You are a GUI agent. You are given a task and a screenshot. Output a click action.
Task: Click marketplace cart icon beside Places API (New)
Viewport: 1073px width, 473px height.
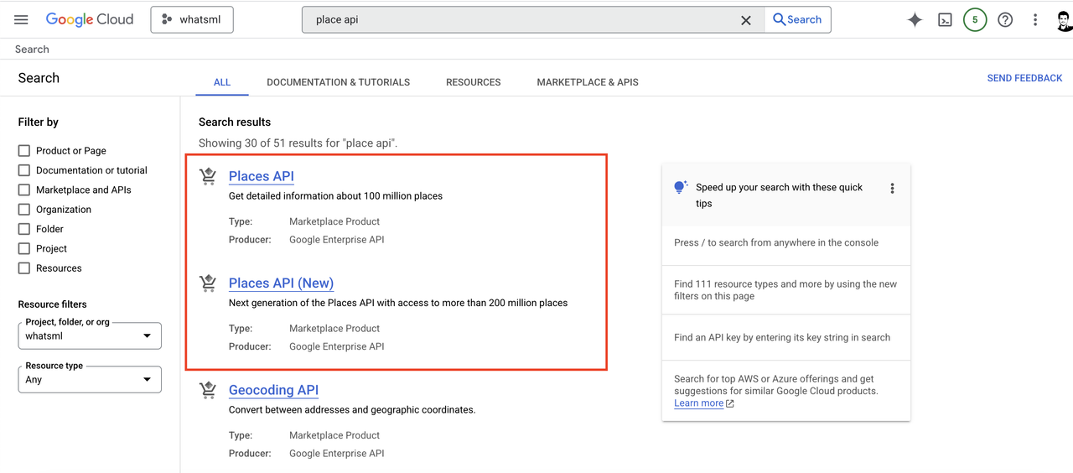click(x=208, y=283)
